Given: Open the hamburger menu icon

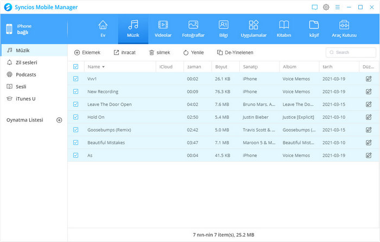Looking at the screenshot, I should coord(337,7).
